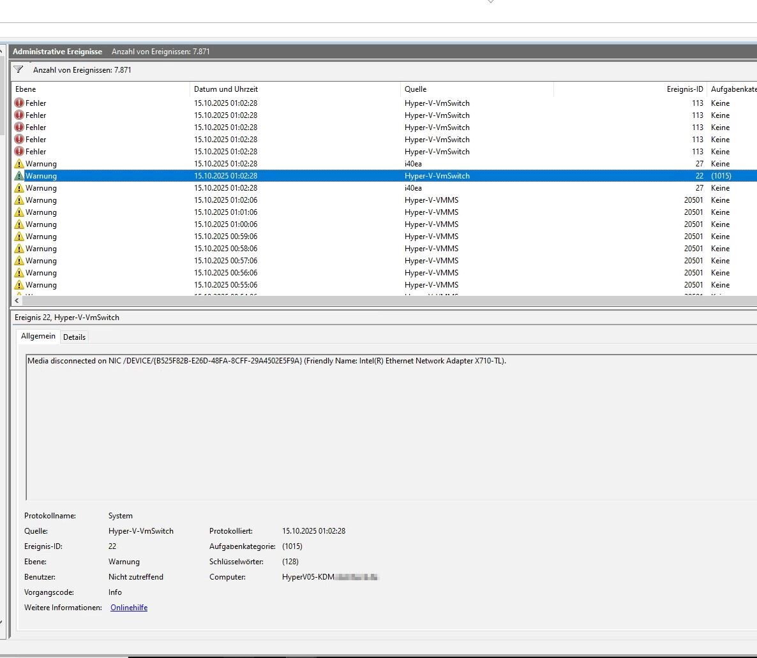This screenshot has height=658, width=757.
Task: Click the filter funnel icon
Action: [x=19, y=69]
